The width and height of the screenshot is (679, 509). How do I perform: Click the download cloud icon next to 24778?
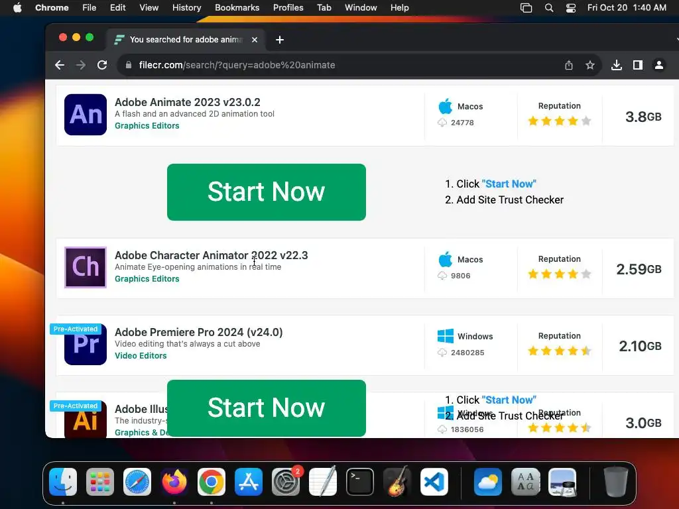coord(442,123)
